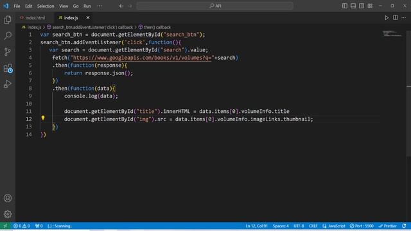Open the Go menu
This screenshot has height=231, width=411.
click(x=76, y=6)
